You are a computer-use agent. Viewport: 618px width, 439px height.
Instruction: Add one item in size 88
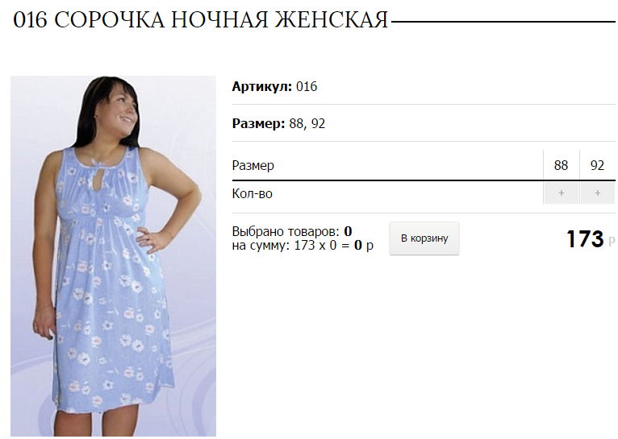(562, 193)
